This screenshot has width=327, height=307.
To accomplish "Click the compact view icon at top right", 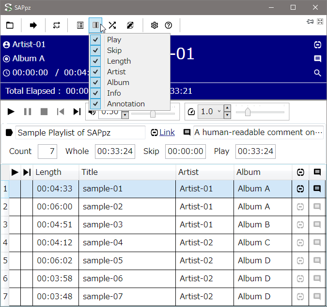I will point(320,21).
